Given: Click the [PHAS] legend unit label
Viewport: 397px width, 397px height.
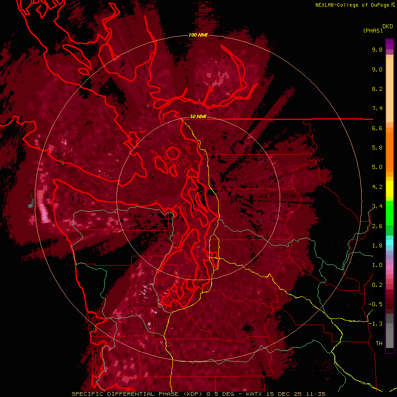Looking at the screenshot, I should pos(373,31).
